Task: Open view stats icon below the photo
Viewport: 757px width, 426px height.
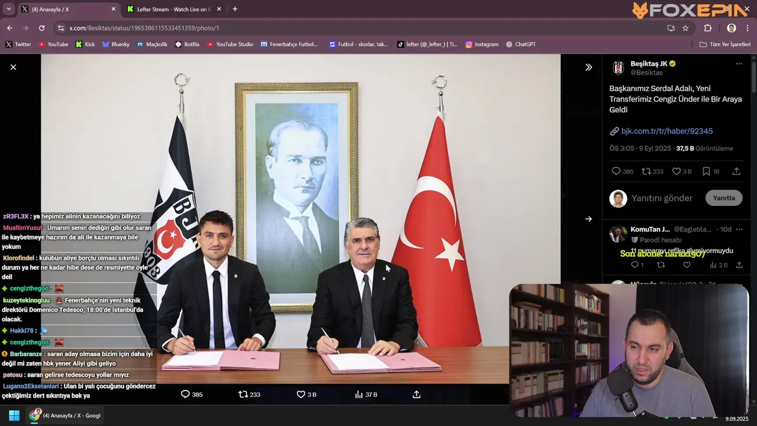Action: click(358, 394)
